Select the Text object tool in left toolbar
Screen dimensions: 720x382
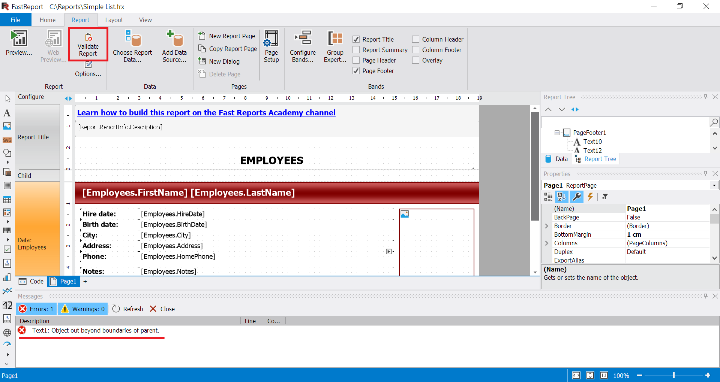pos(7,113)
